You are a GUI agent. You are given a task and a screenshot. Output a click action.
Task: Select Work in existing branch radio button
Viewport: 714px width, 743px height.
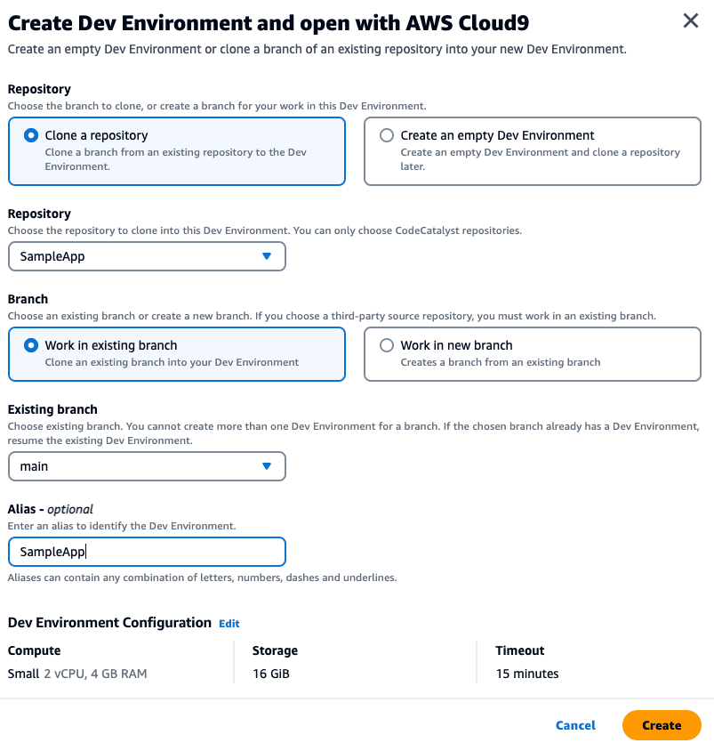32,345
